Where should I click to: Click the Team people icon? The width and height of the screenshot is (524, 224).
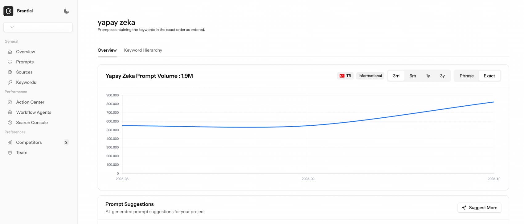[10, 153]
